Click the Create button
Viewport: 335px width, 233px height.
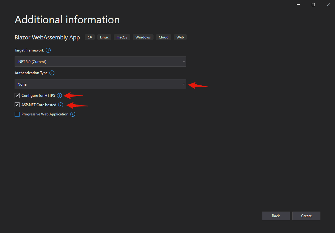pyautogui.click(x=306, y=216)
